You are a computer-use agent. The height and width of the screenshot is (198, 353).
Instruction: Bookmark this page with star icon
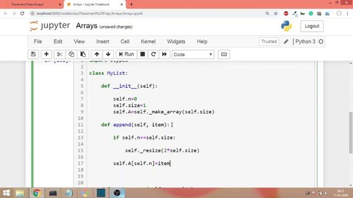[276, 13]
